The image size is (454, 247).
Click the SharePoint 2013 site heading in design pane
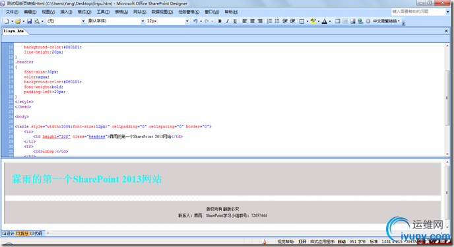[x=86, y=179]
